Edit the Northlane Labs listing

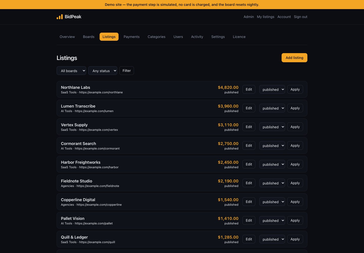coord(249,89)
